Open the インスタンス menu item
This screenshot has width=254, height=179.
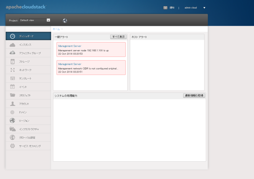tap(28, 45)
